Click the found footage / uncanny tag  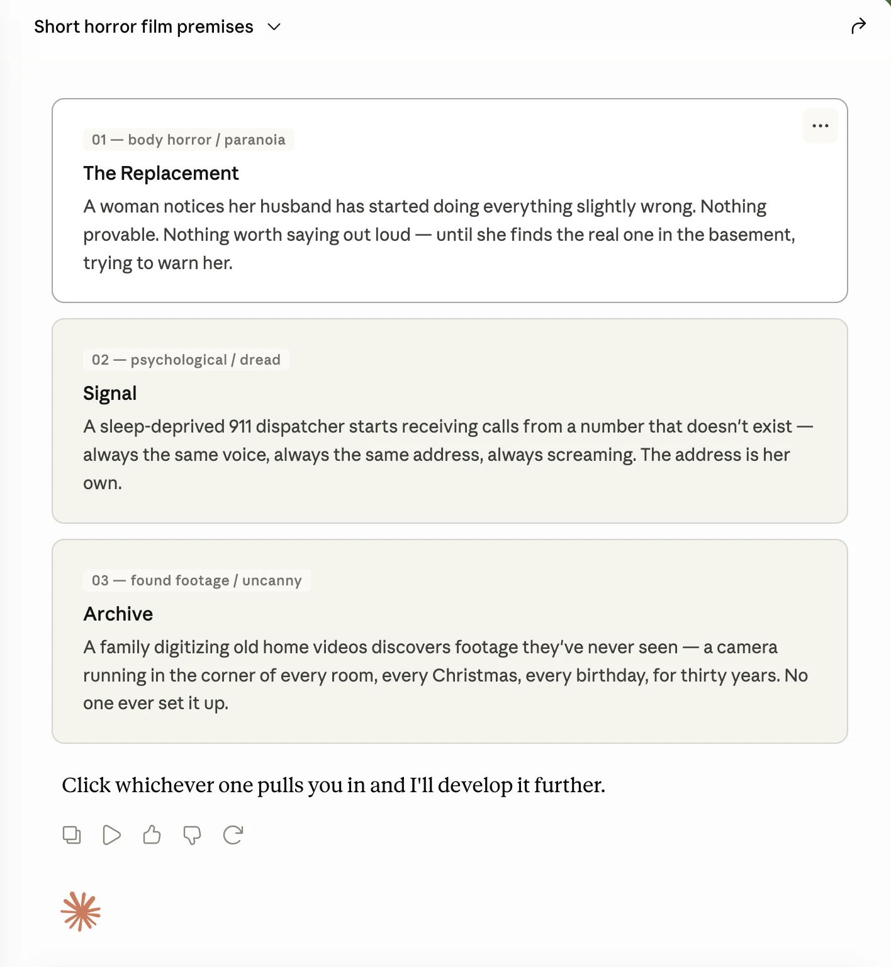(197, 580)
